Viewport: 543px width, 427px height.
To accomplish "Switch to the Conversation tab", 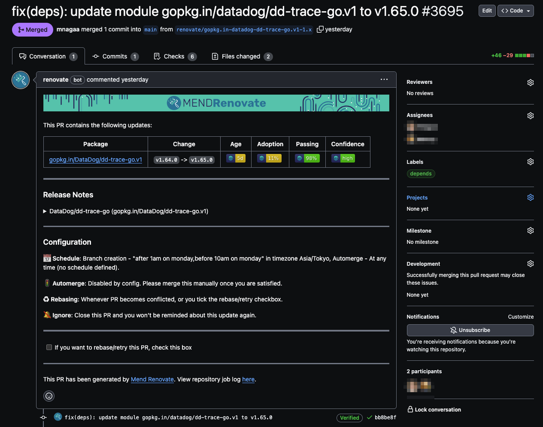I will point(48,57).
